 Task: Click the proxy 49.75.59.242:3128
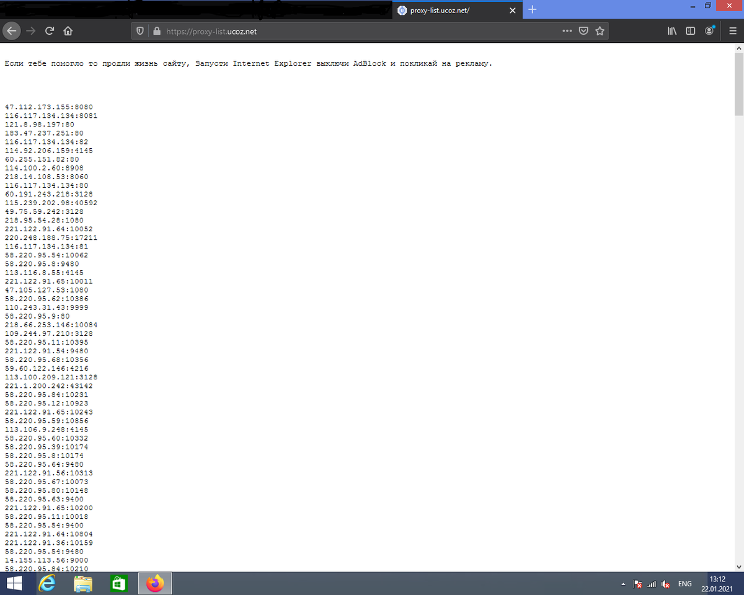(44, 211)
